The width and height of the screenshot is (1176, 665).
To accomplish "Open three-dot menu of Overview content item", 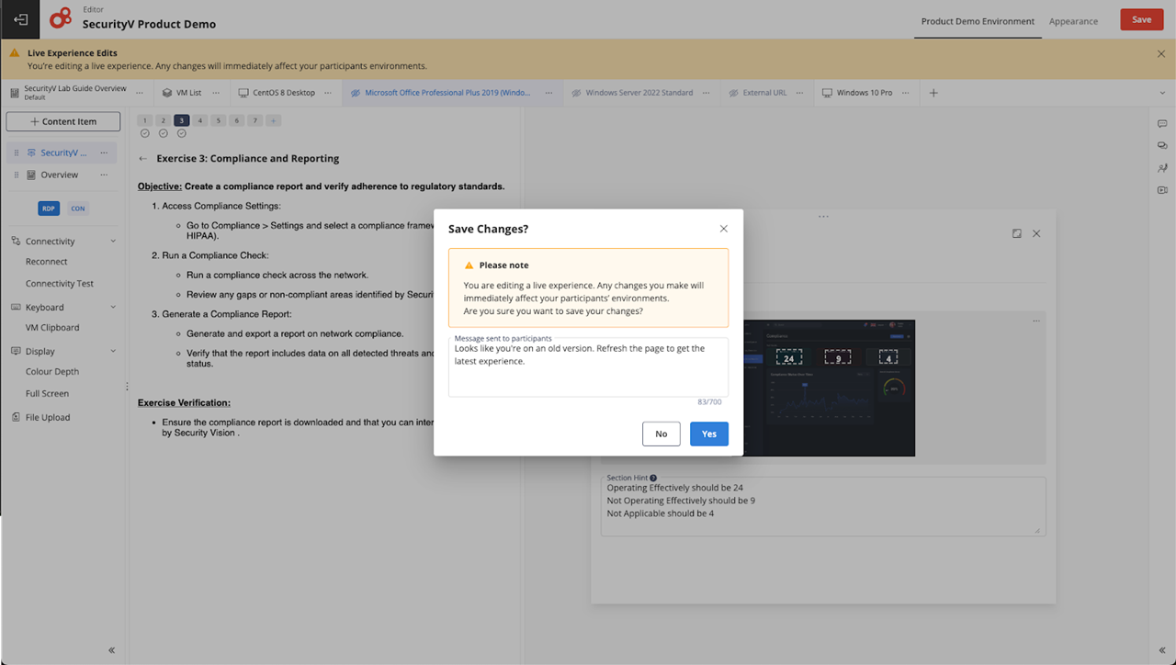I will click(104, 175).
